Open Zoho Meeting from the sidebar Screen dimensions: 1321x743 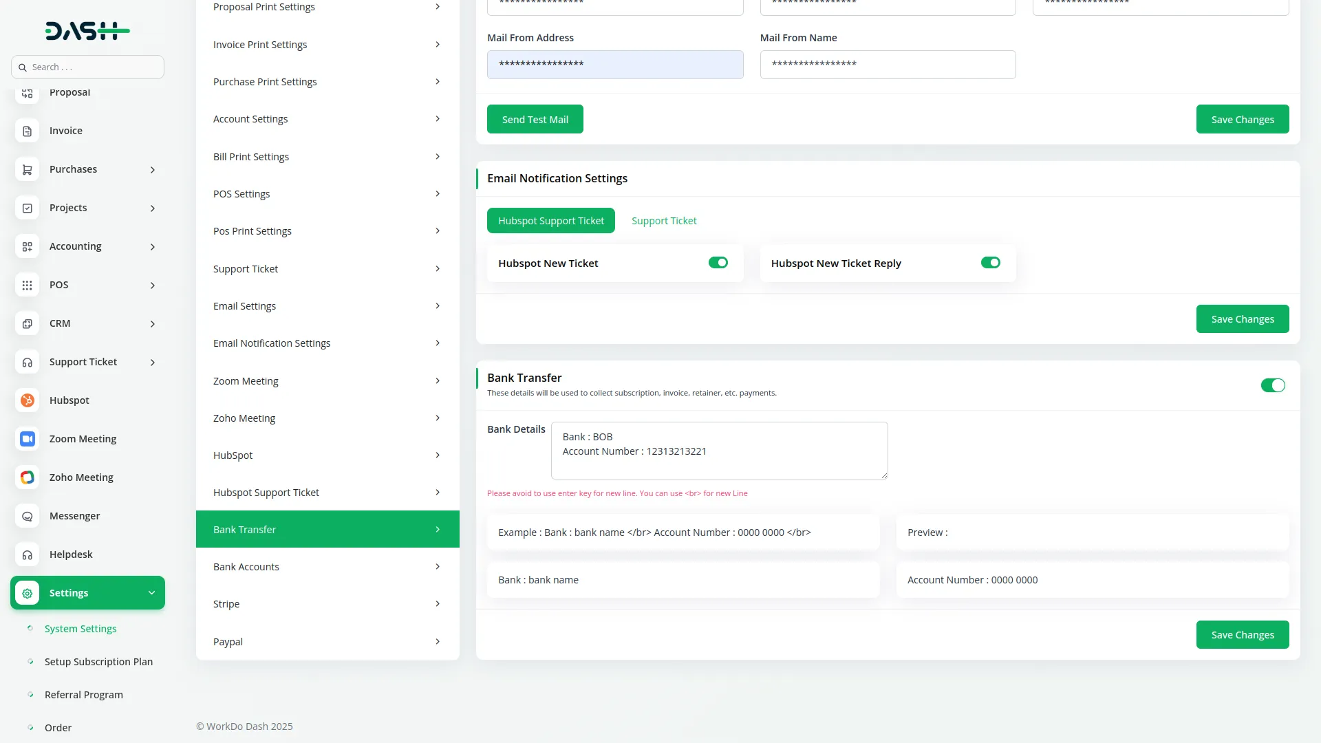click(x=81, y=477)
